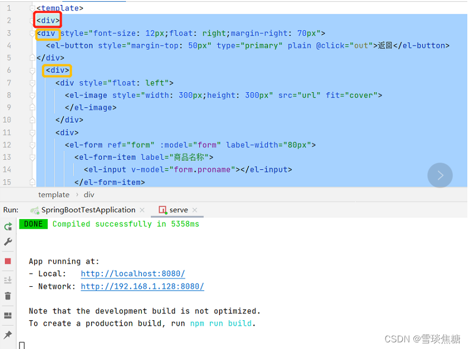
Task: Click line number 4 in gutter
Action: pyautogui.click(x=9, y=45)
